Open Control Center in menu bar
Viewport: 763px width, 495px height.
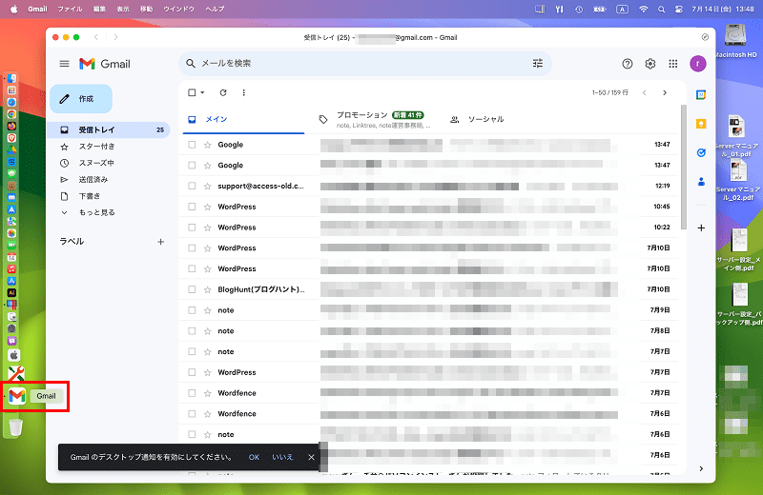(x=679, y=9)
